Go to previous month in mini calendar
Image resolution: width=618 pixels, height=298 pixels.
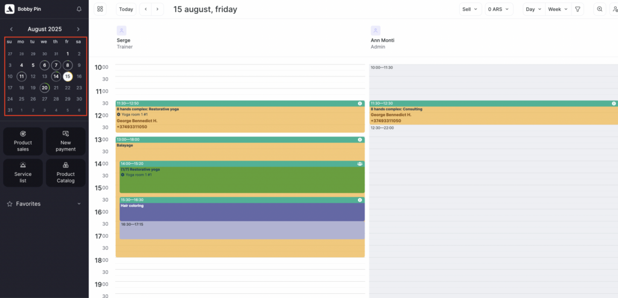[11, 29]
